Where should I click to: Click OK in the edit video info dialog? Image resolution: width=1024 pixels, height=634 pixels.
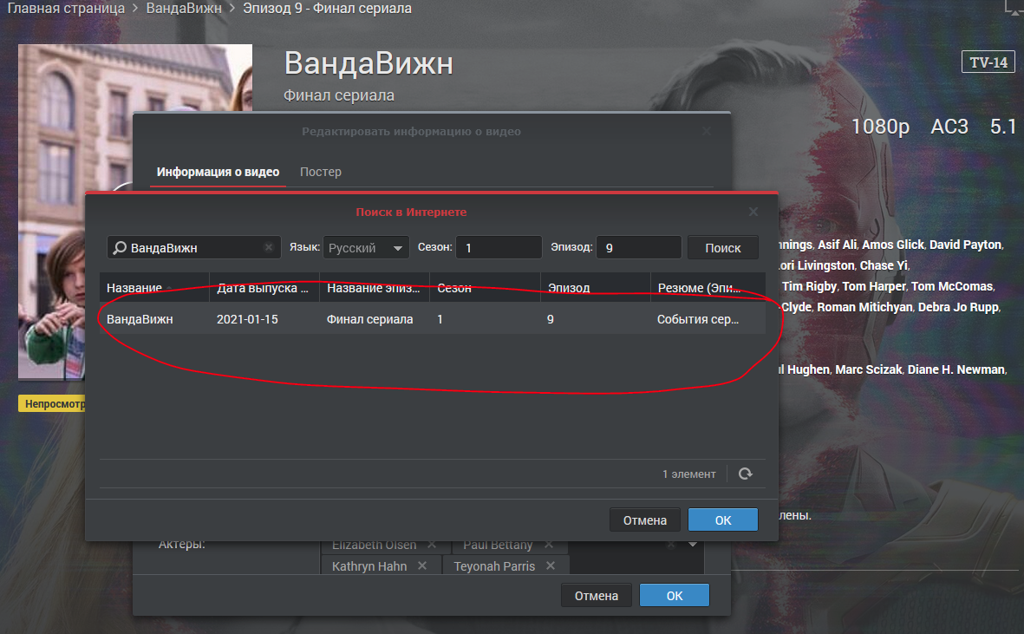pos(675,596)
